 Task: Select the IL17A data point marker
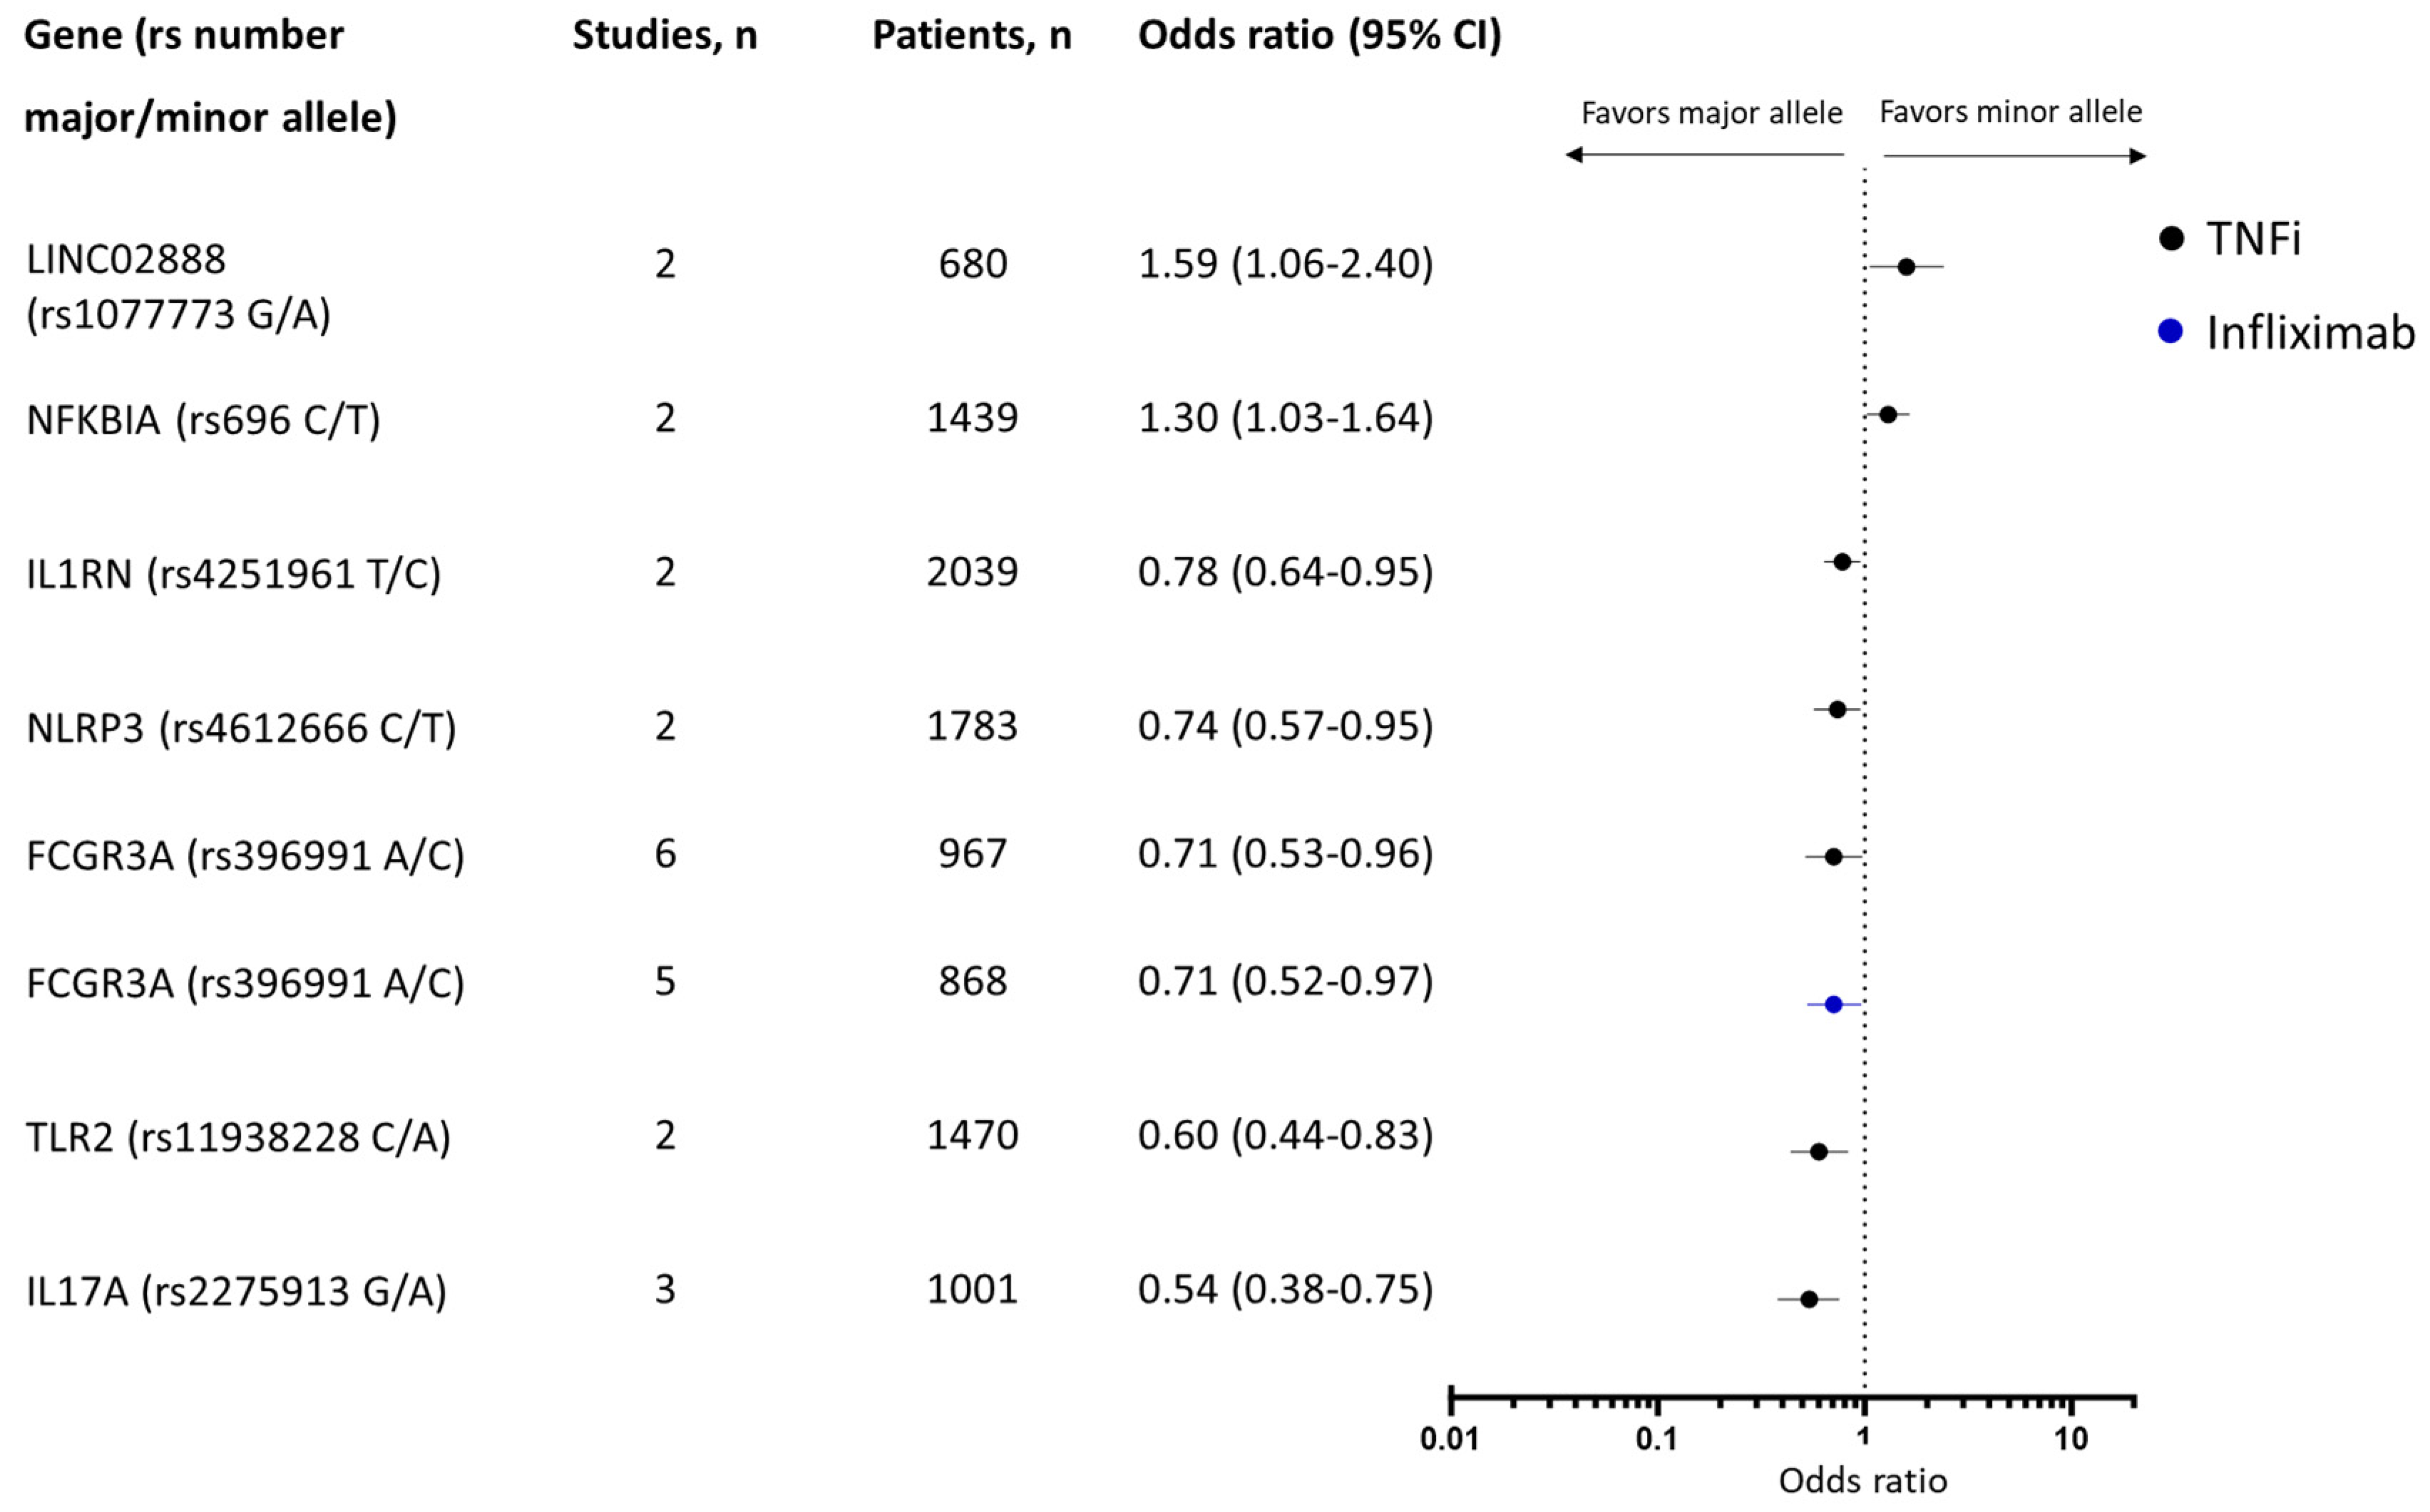(x=1809, y=1299)
